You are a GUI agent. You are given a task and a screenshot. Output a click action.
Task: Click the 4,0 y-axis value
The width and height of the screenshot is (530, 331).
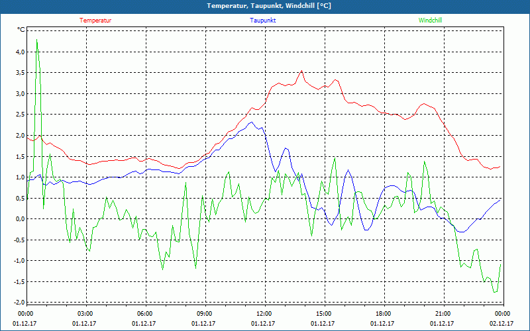[20, 52]
